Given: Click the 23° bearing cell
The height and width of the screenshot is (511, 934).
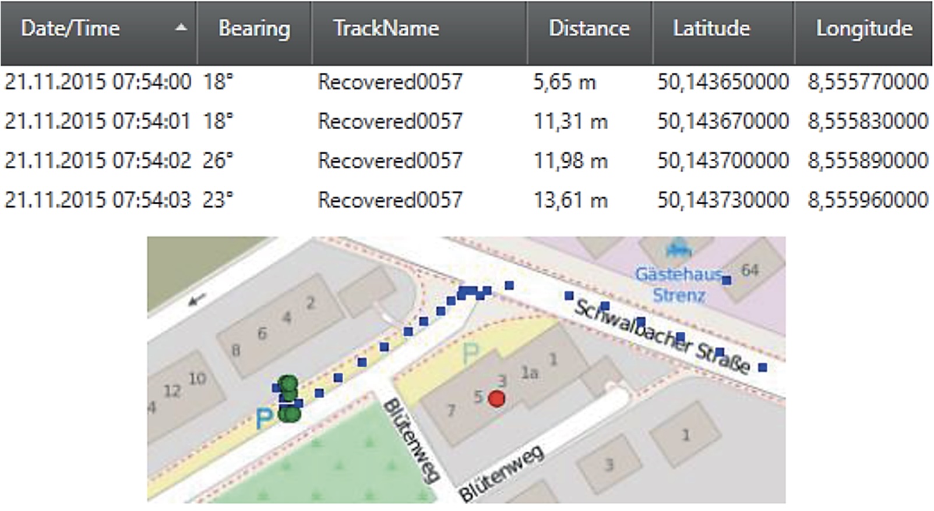Looking at the screenshot, I should [218, 200].
